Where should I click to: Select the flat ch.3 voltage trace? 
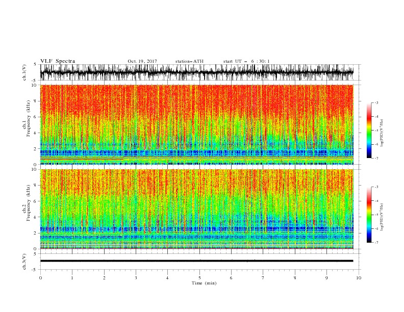196,261
